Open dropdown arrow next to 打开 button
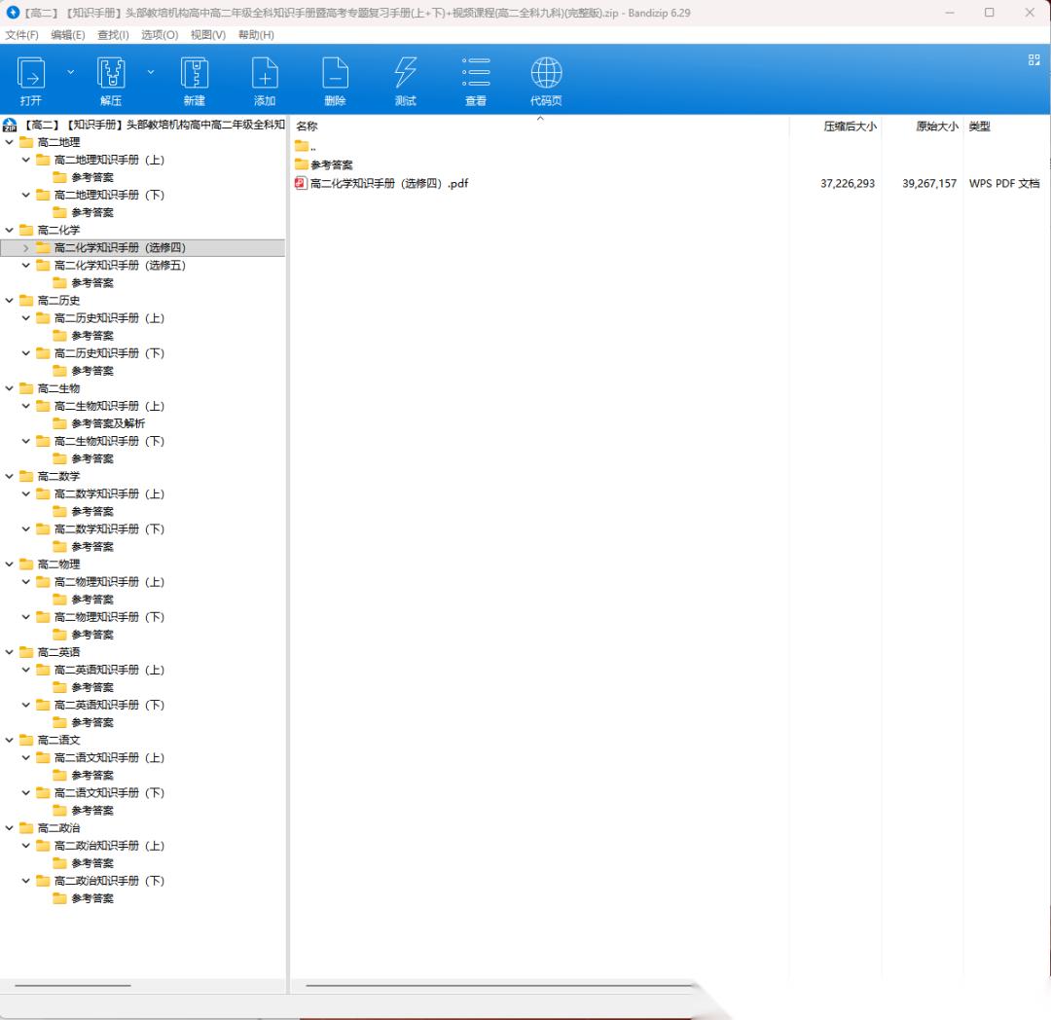 tap(70, 72)
